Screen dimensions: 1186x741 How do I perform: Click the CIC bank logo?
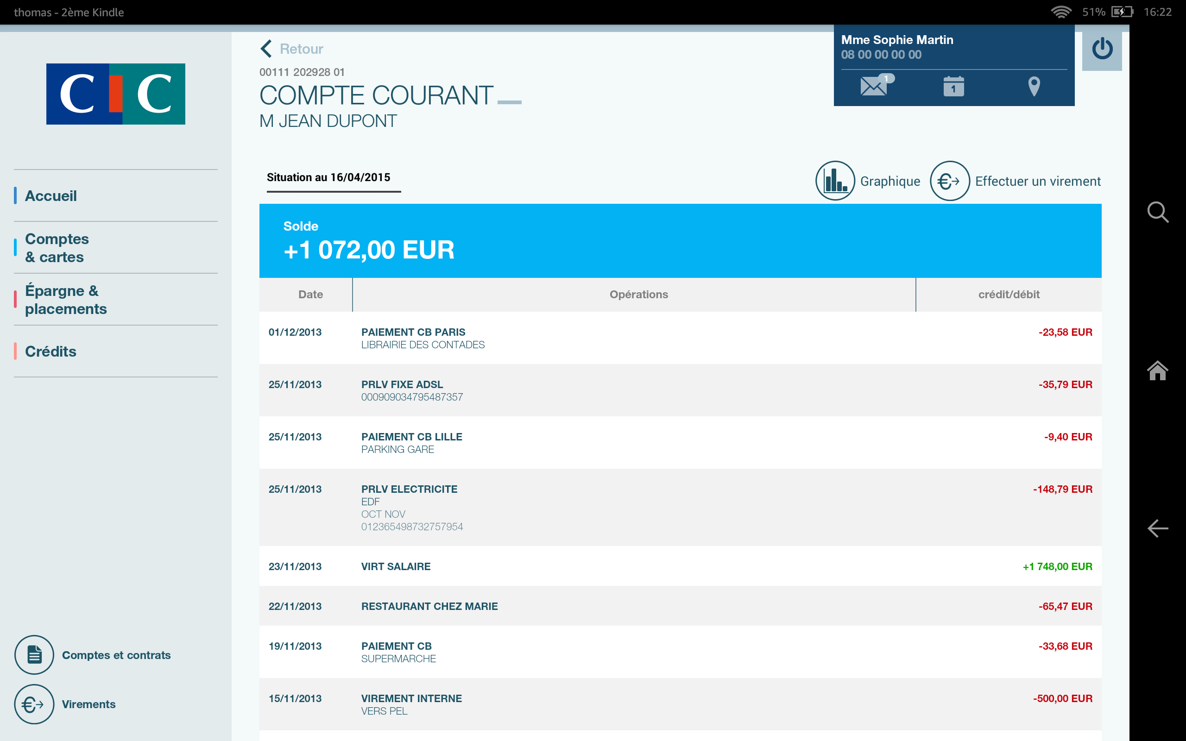pyautogui.click(x=116, y=93)
